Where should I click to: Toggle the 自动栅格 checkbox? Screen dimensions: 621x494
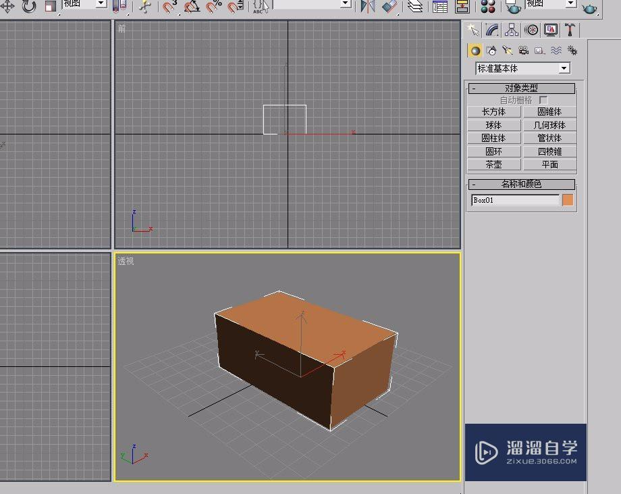tap(543, 100)
